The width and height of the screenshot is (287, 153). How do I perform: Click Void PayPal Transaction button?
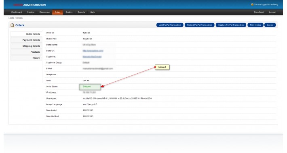point(170,25)
